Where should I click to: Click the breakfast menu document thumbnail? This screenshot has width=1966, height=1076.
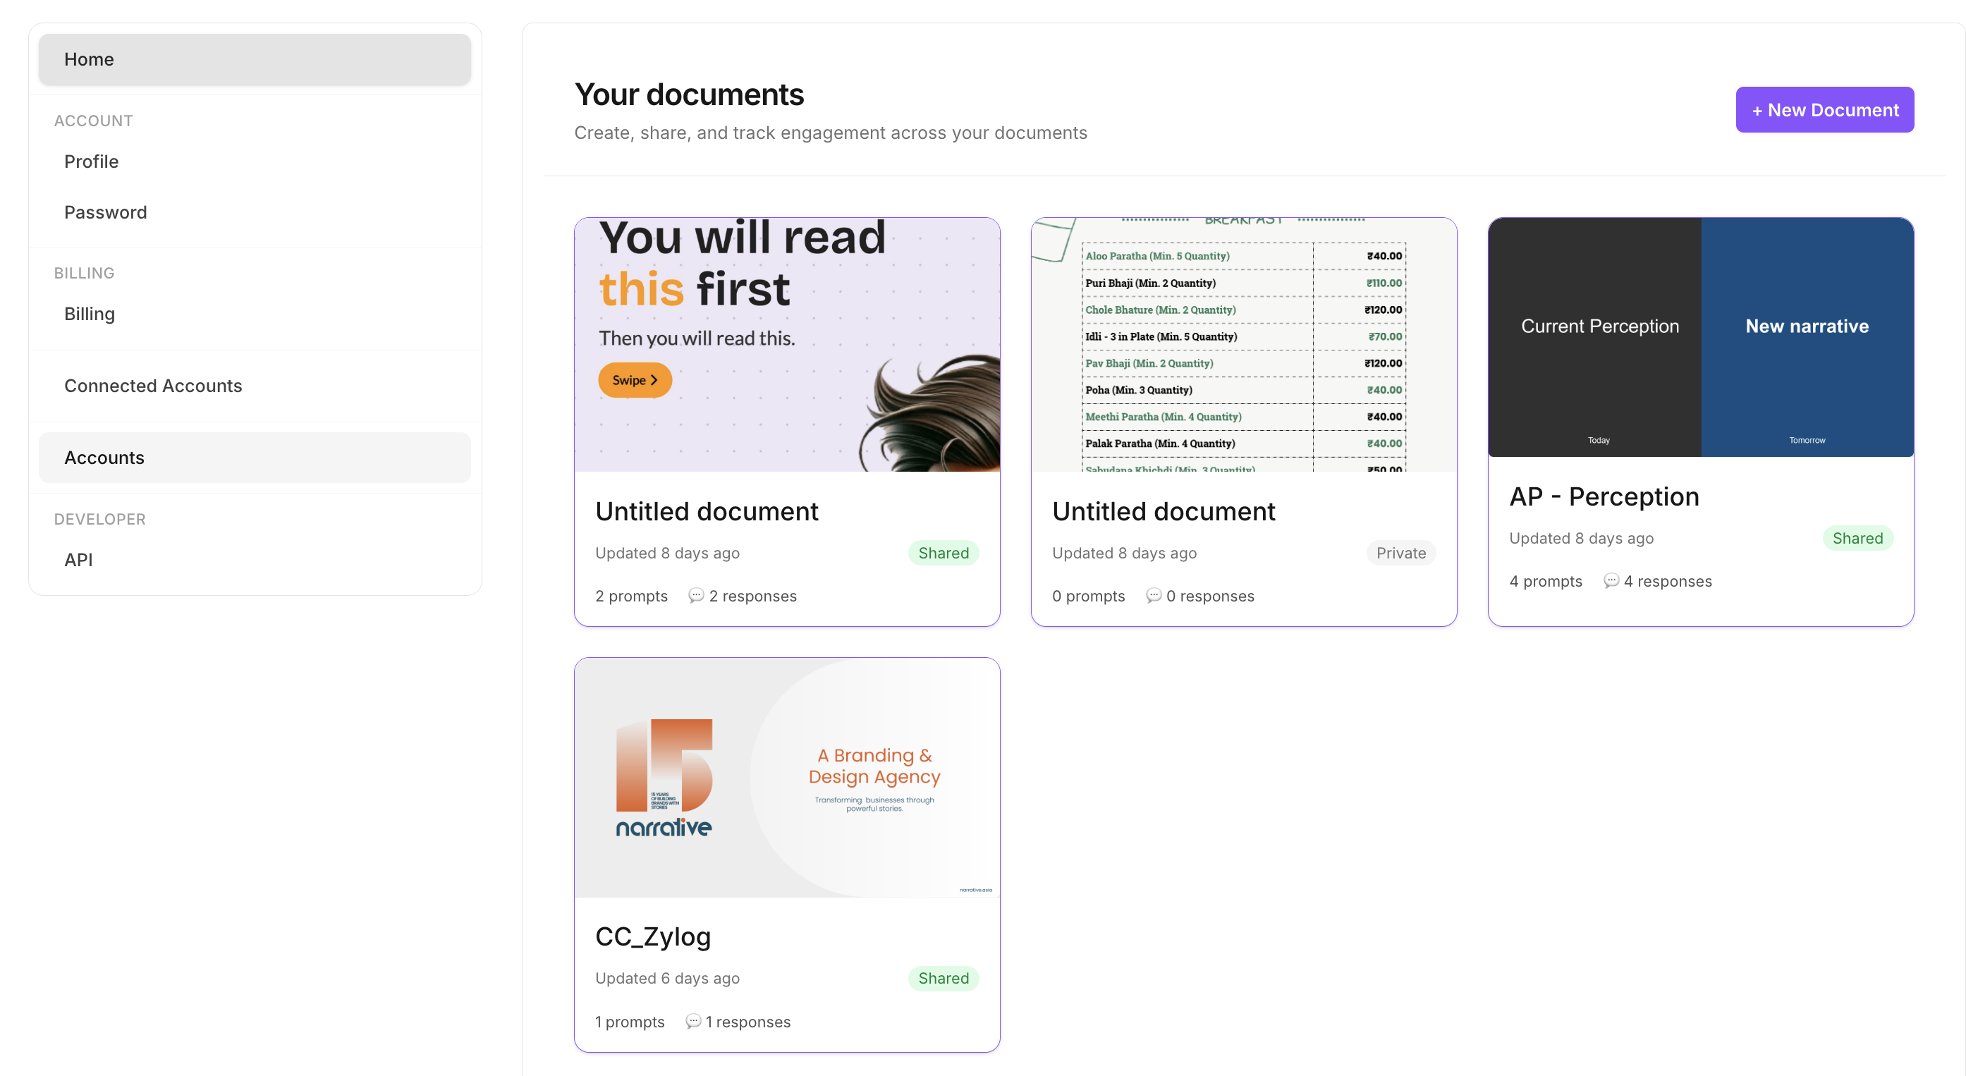tap(1243, 344)
